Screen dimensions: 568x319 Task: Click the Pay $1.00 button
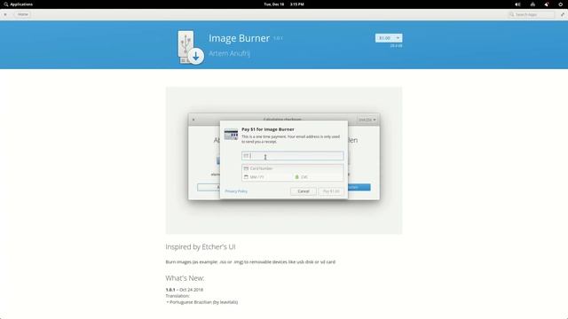click(331, 191)
